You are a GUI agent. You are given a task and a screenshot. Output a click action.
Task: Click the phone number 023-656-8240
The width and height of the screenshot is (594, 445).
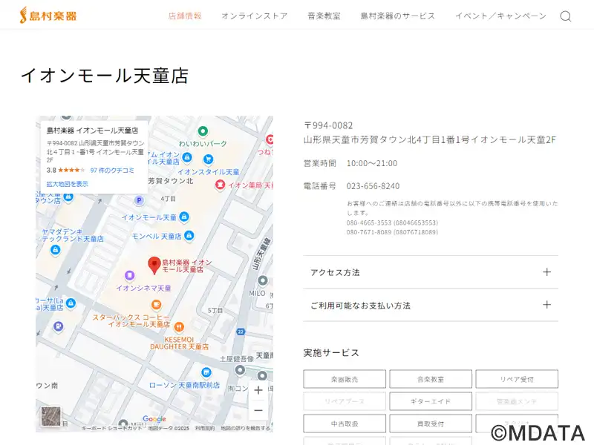373,186
